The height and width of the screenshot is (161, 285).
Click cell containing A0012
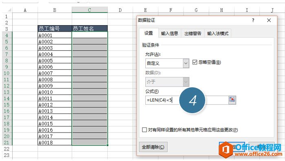coord(55,105)
